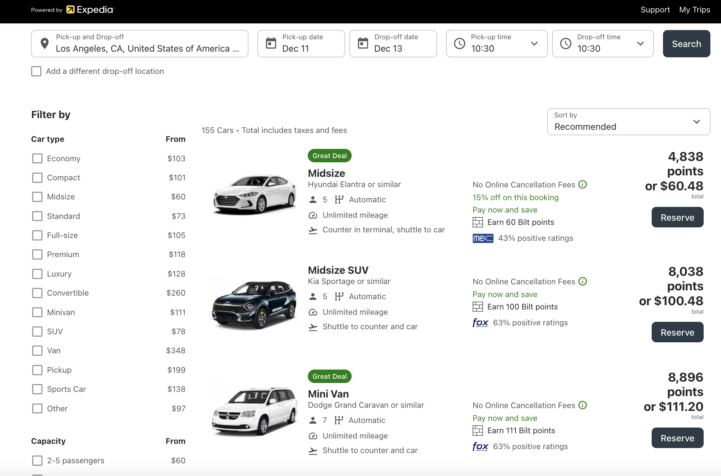Open the Drop-off time dropdown
The height and width of the screenshot is (476, 721).
coord(603,43)
